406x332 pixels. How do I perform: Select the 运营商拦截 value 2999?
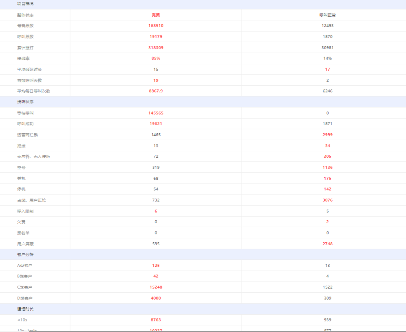327,135
